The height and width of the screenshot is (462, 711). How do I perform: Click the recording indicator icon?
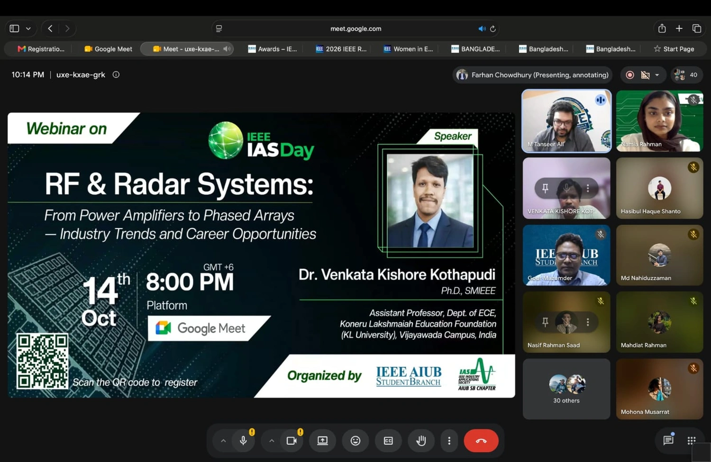coord(630,75)
